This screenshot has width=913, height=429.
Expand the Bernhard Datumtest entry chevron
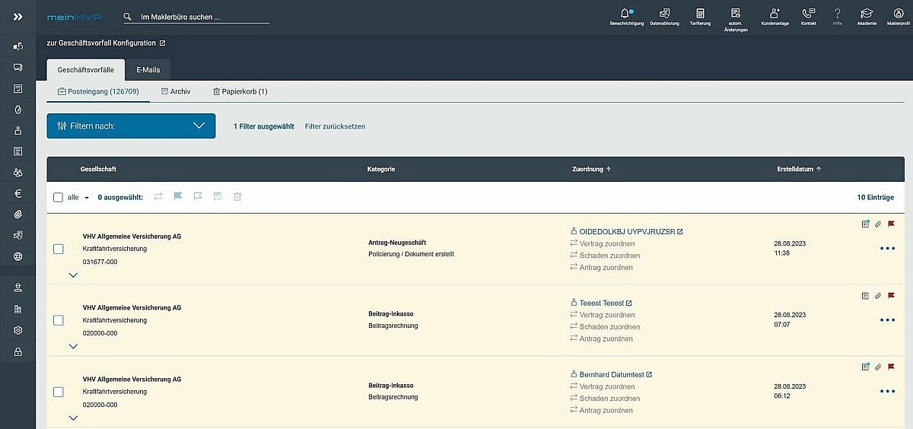coord(73,418)
